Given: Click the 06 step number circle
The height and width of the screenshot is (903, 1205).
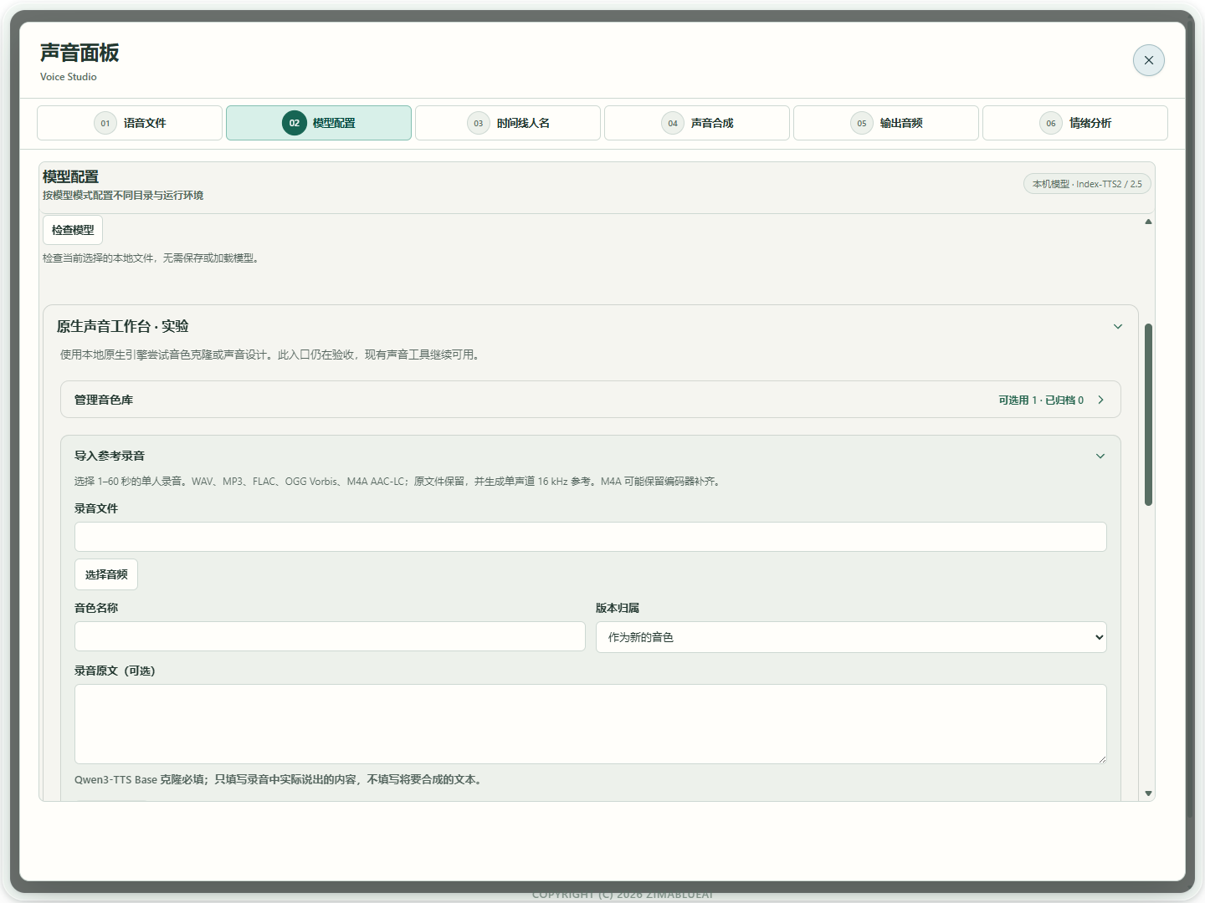Looking at the screenshot, I should [1051, 123].
